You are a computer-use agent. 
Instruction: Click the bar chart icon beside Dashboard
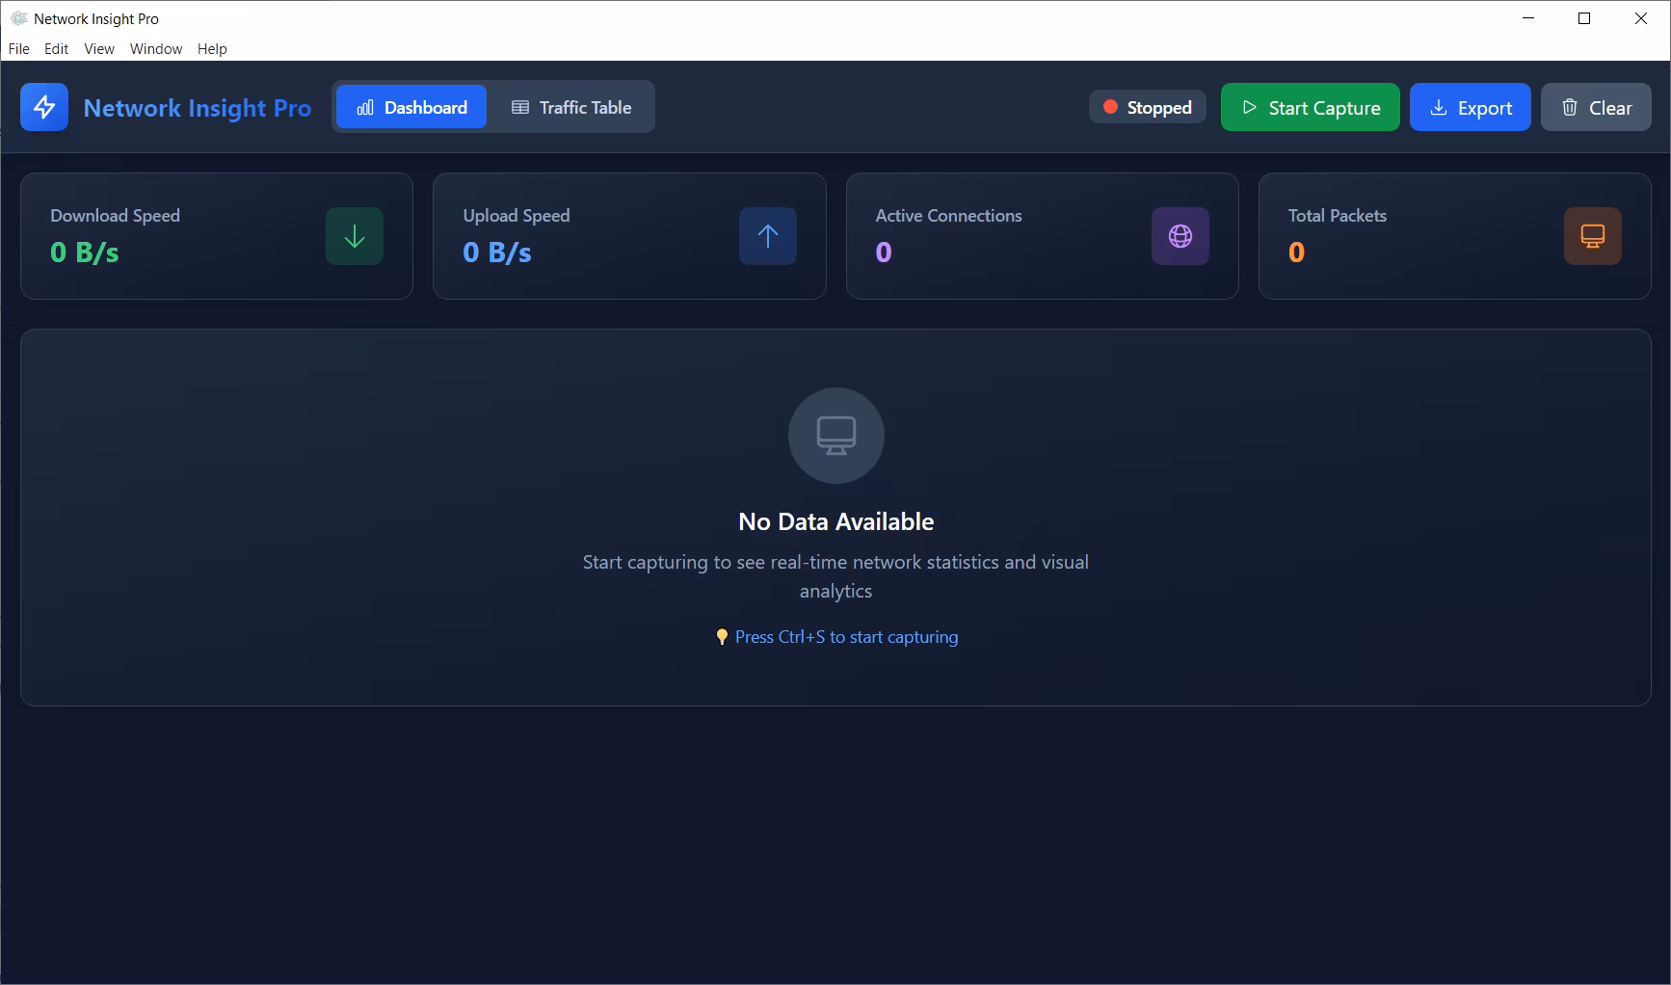point(364,107)
